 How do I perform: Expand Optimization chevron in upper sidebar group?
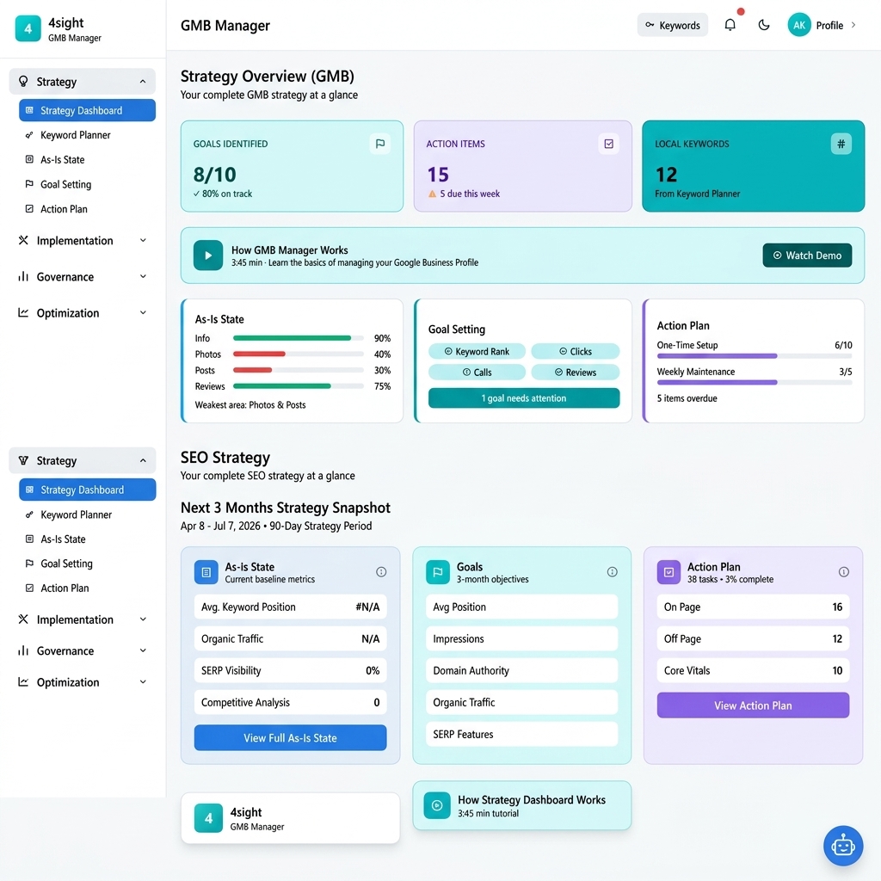pyautogui.click(x=143, y=312)
